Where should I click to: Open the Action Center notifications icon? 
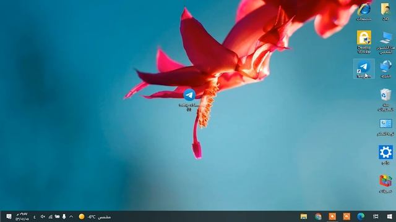(9, 216)
